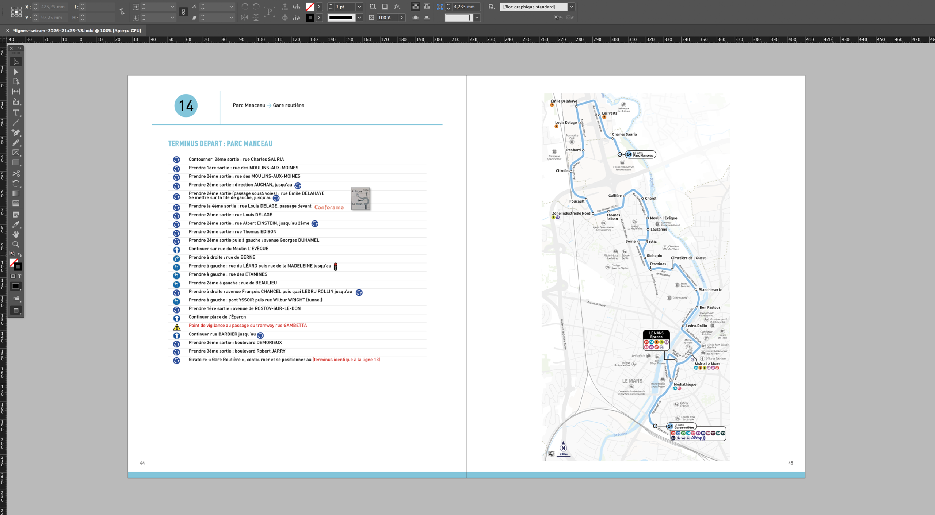Select the Rectangle Frame tool

(x=16, y=153)
